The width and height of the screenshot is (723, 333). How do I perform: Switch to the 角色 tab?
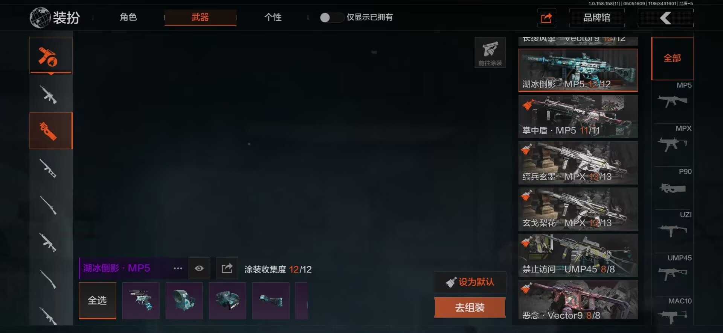click(128, 17)
